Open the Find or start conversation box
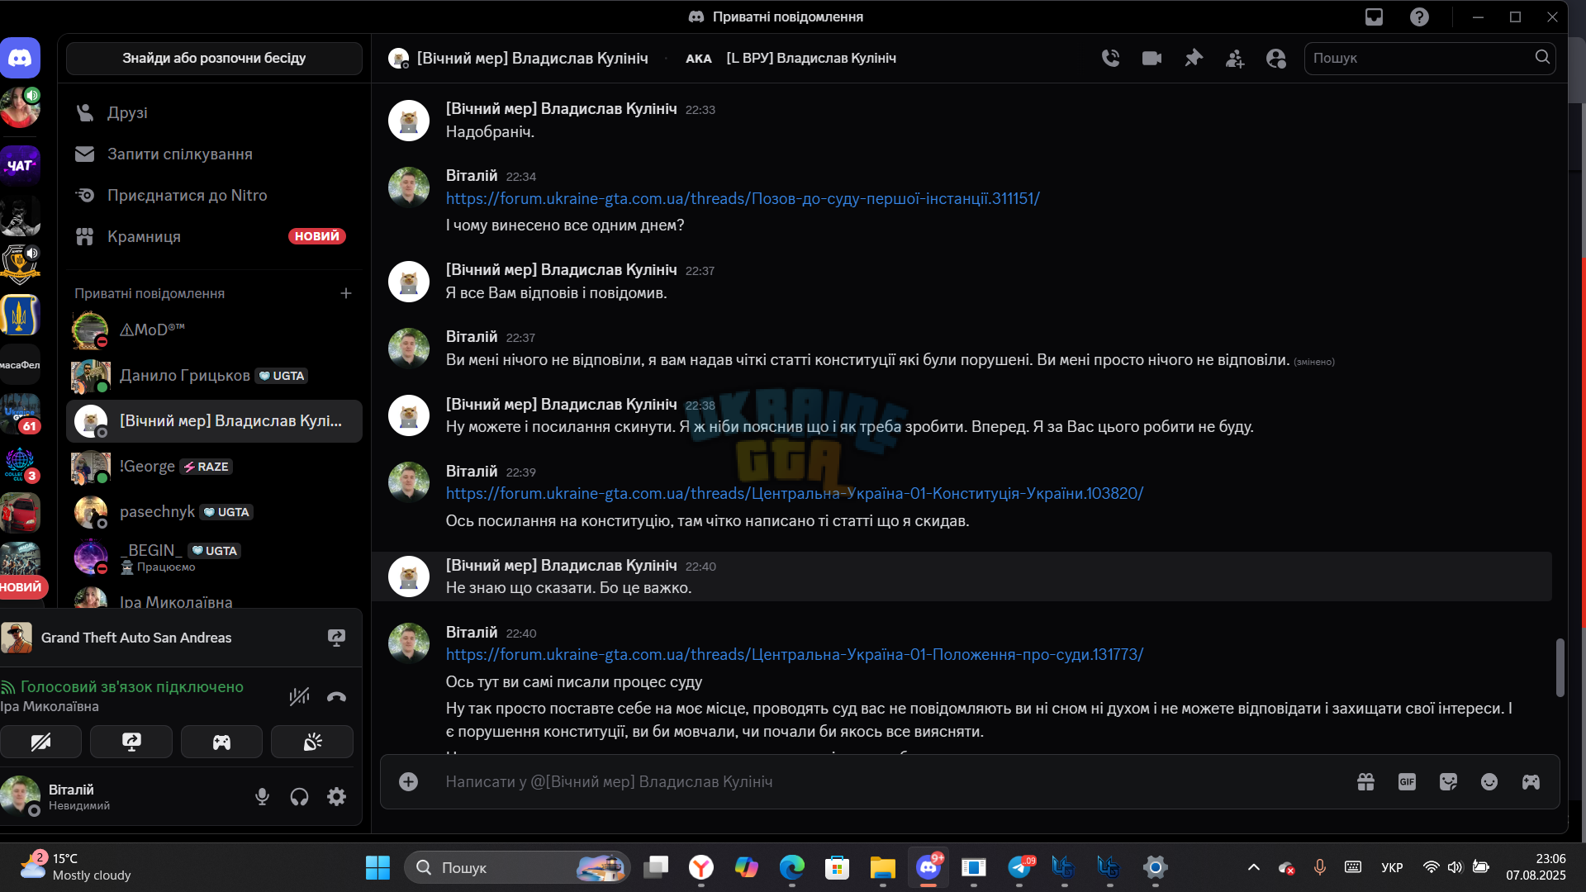The image size is (1586, 892). point(214,58)
